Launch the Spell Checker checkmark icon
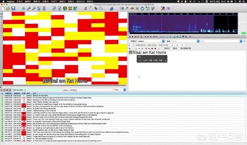The height and width of the screenshot is (145, 247). pyautogui.click(x=153, y=8)
